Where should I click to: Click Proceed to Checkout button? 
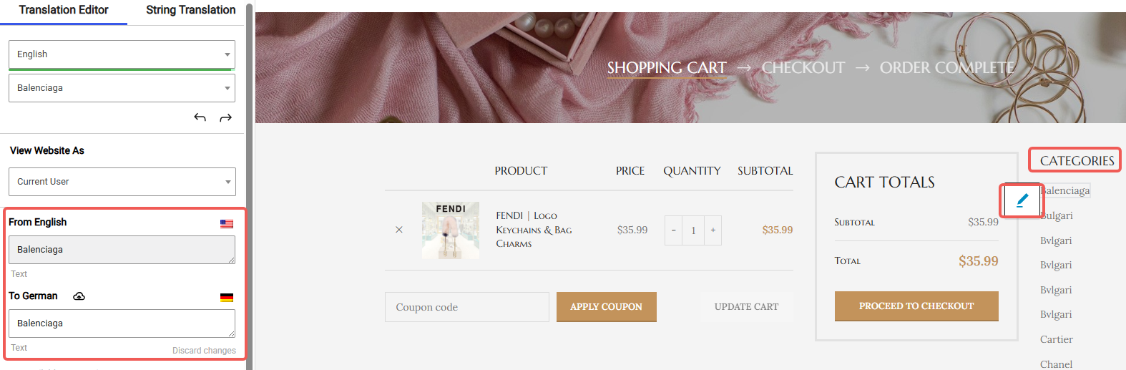916,306
